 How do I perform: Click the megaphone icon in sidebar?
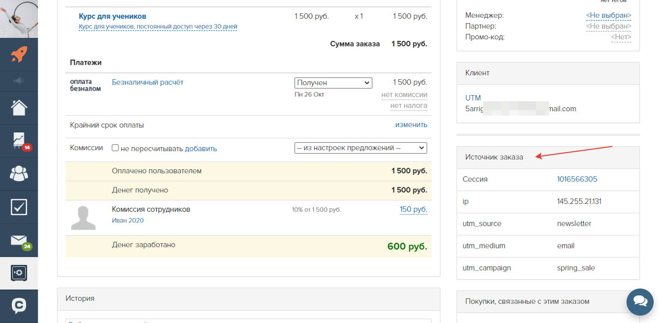(19, 81)
